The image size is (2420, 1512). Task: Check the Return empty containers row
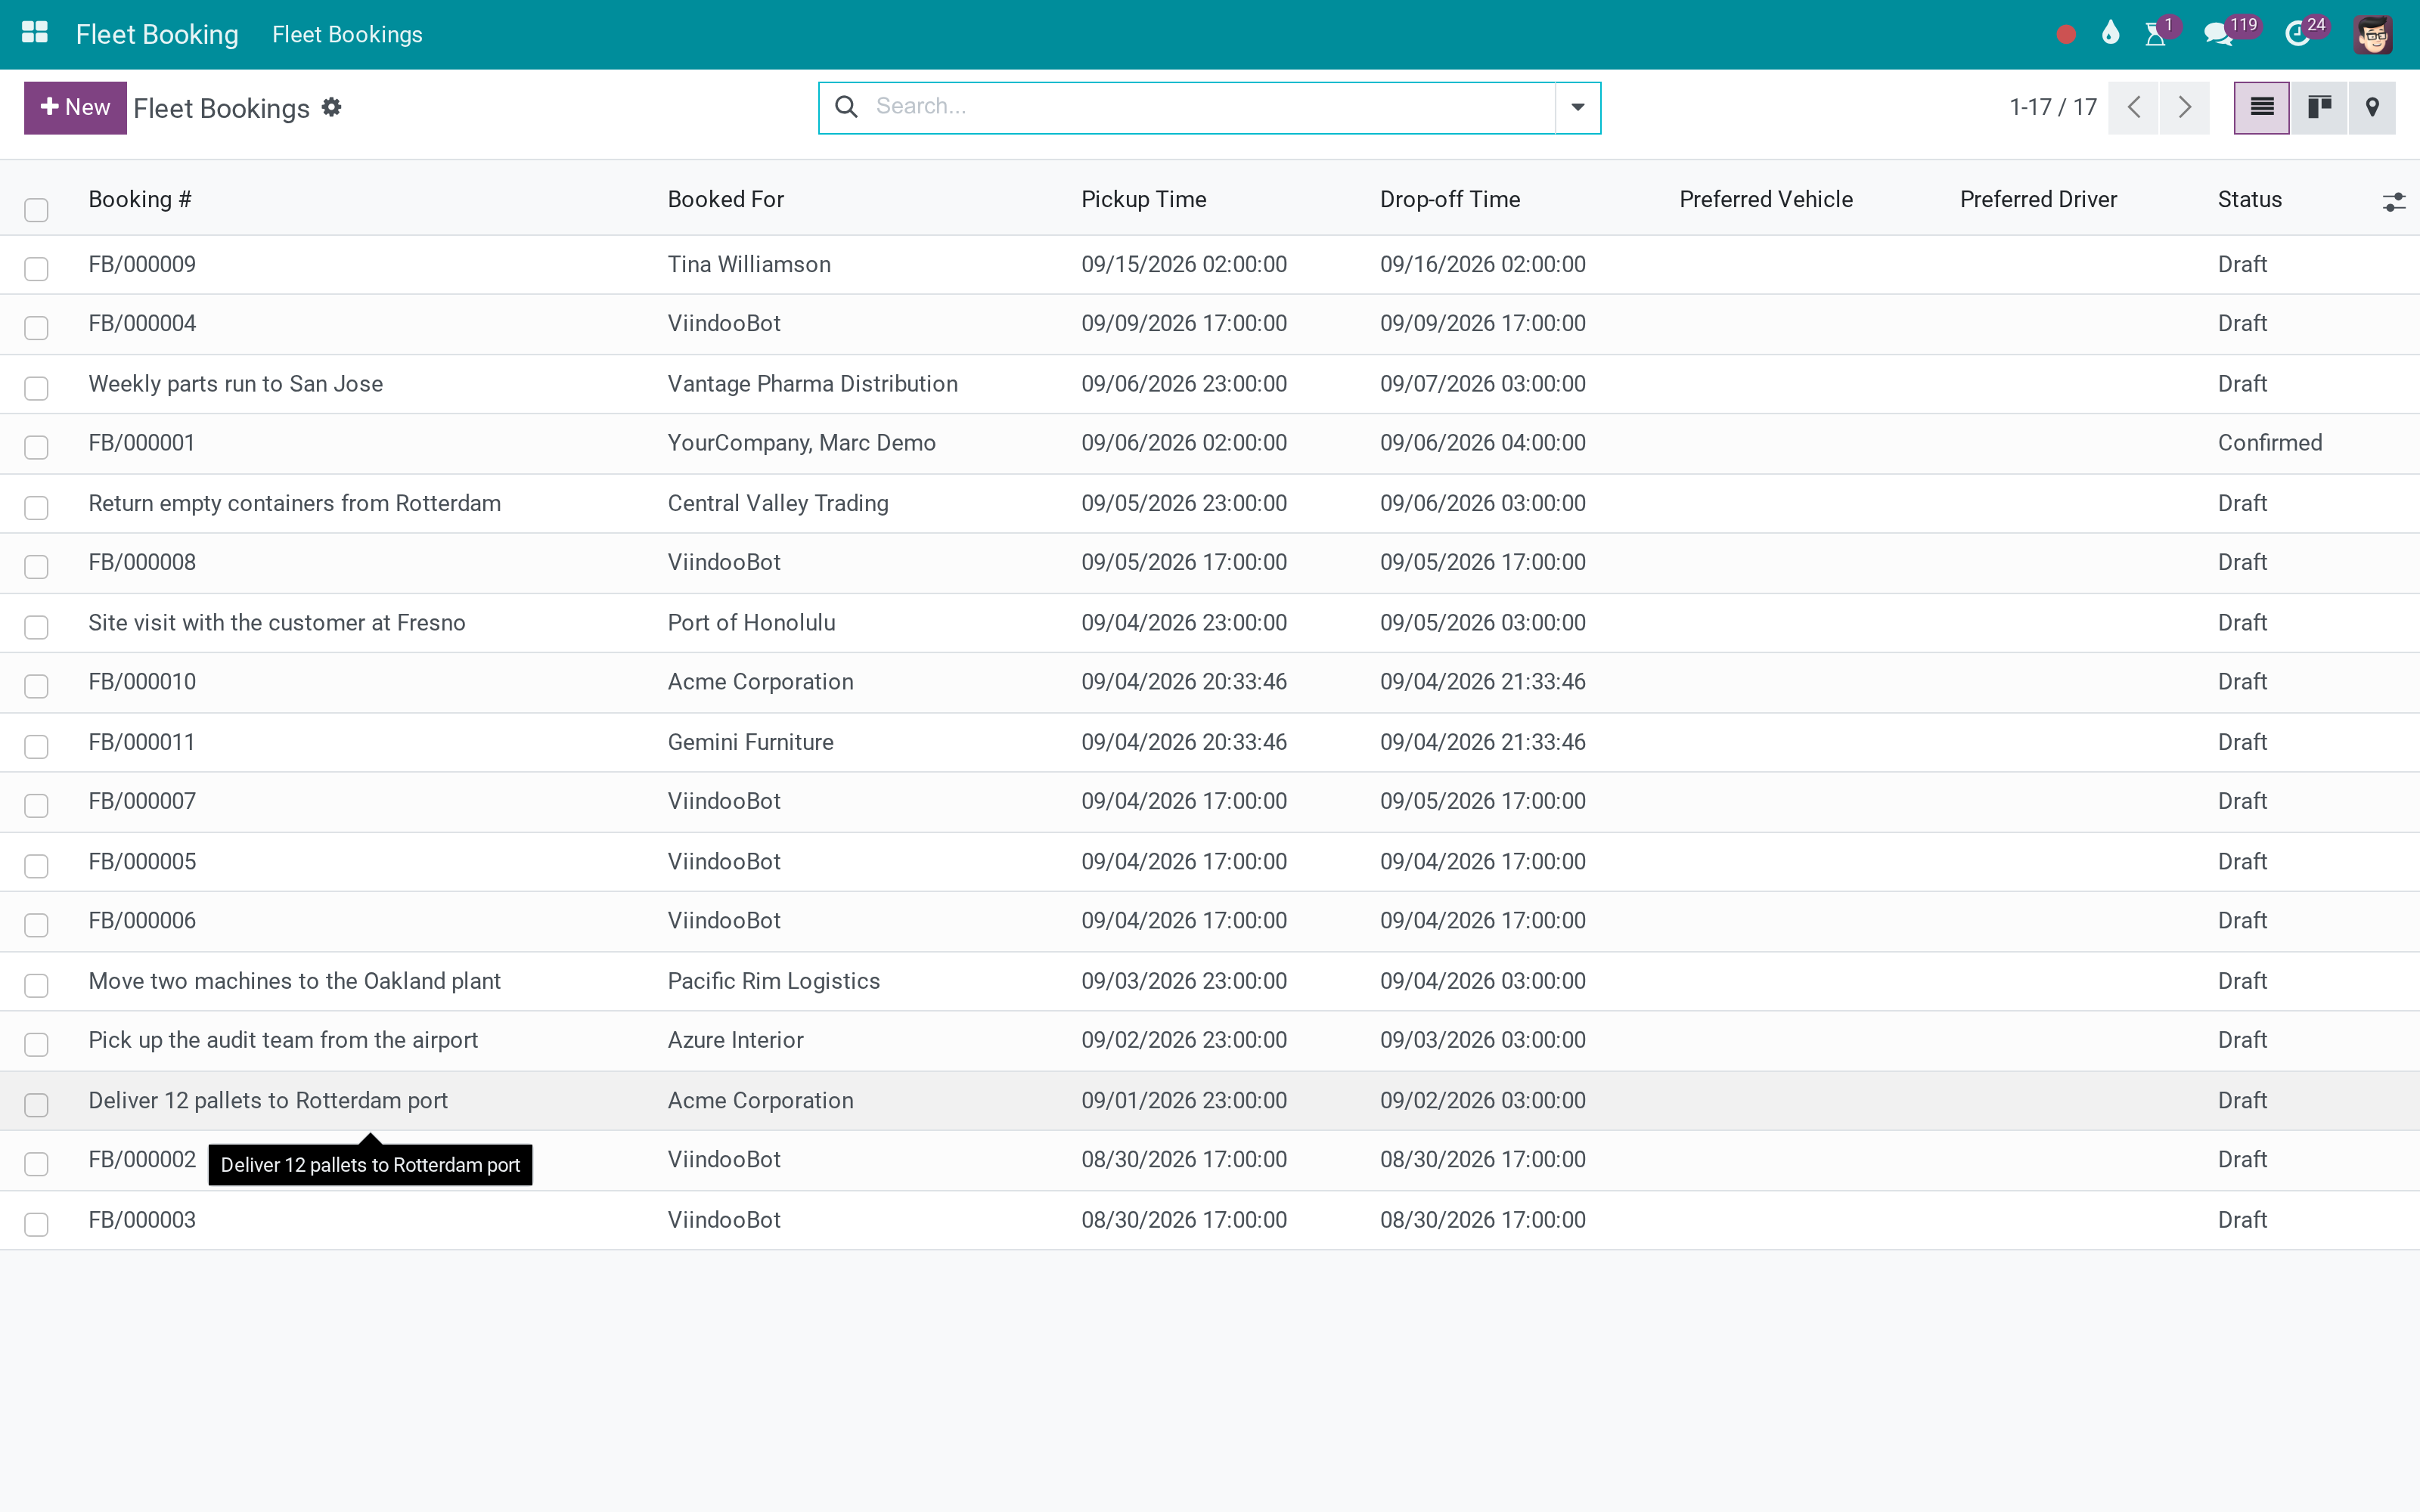click(x=36, y=508)
